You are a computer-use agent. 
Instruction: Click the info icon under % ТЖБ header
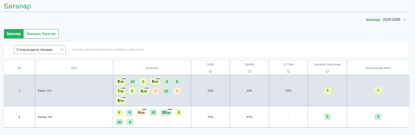click(288, 71)
